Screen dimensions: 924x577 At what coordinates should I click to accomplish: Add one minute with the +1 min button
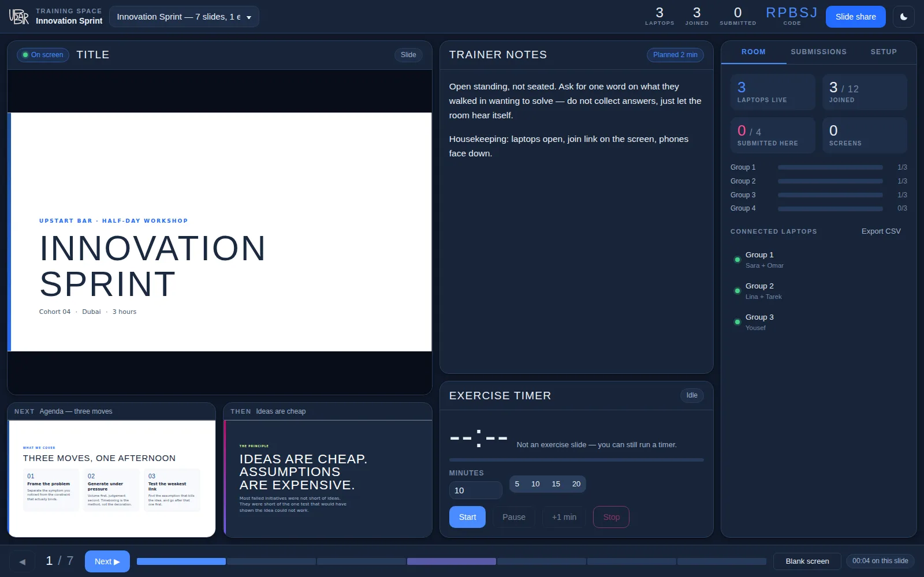(564, 517)
